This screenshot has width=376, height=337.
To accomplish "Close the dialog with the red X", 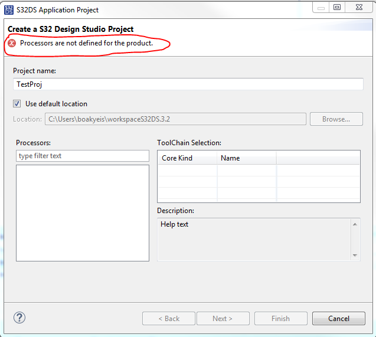I will click(x=359, y=8).
